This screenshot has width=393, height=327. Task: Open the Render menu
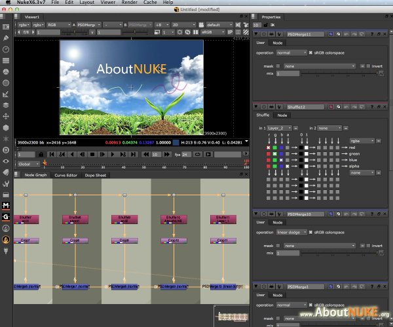tap(129, 2)
